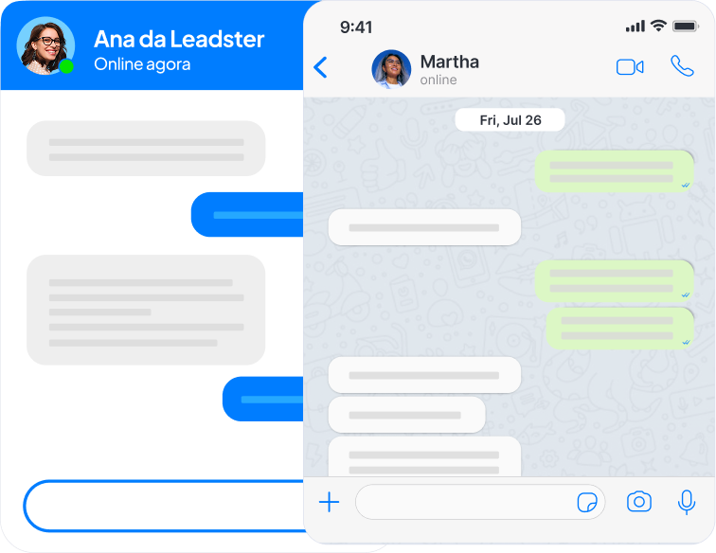Start a video call with Martha
Viewport: 716px width, 553px height.
(630, 67)
